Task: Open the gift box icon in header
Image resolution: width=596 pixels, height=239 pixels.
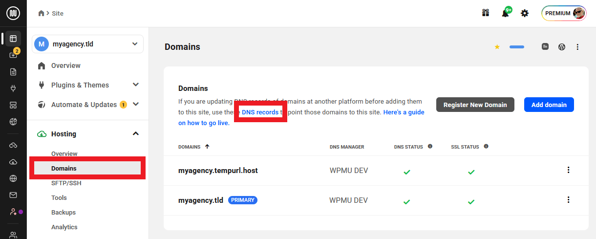Action: click(486, 13)
